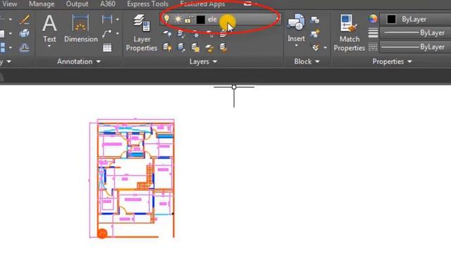Activate the Match Properties tool
The width and height of the screenshot is (451, 254).
(x=350, y=32)
